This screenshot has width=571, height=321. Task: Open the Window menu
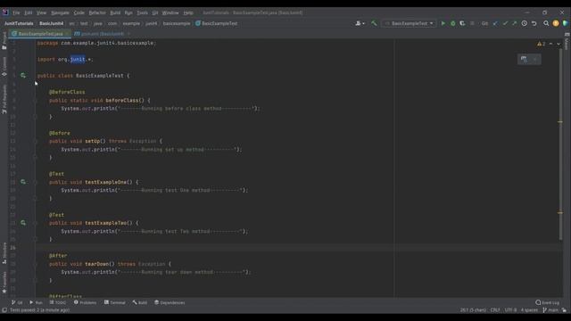[170, 12]
